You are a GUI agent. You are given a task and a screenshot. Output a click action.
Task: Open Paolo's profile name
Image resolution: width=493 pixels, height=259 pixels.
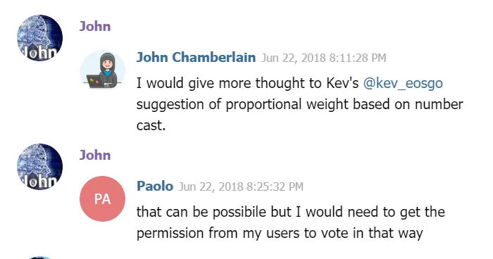pos(155,187)
